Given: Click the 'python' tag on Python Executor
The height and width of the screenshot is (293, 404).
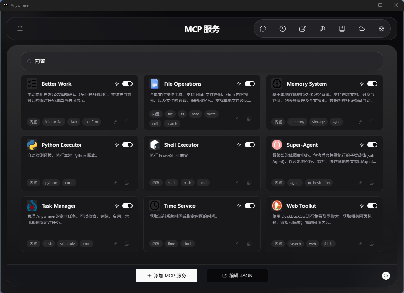Looking at the screenshot, I should click(51, 183).
